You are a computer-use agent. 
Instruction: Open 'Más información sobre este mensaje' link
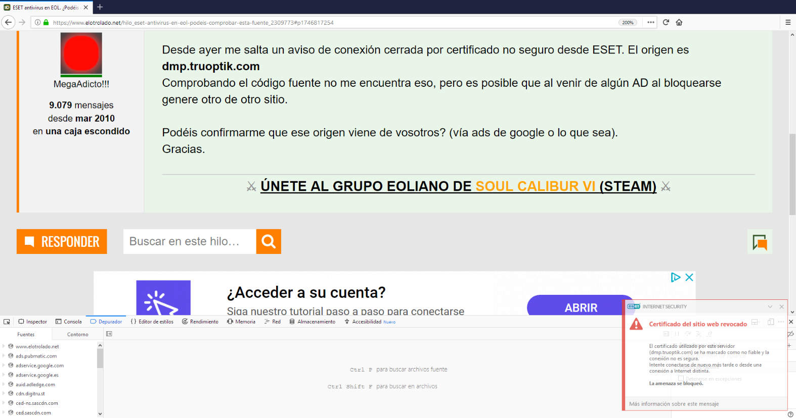[674, 404]
